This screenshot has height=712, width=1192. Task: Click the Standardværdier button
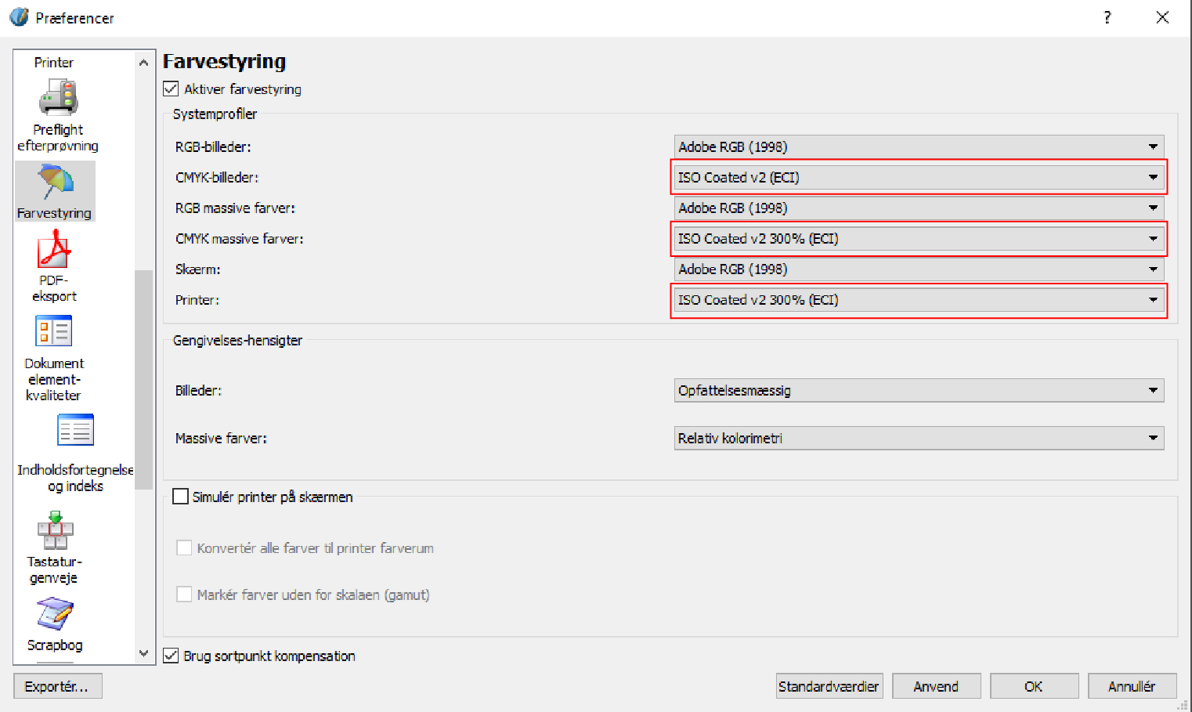tap(829, 686)
